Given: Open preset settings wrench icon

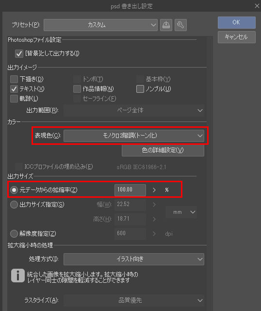Looking at the screenshot, I should click(180, 25).
